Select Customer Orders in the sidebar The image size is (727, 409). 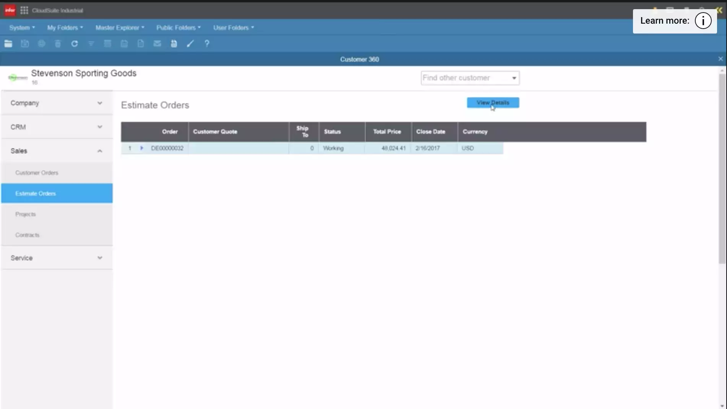[37, 173]
